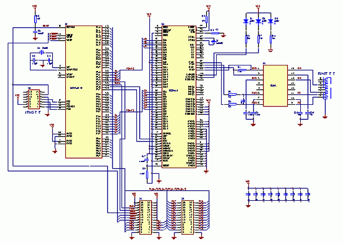Click the right-side transceiver IC block
Viewport: 342px width, 243px height.
click(x=274, y=85)
